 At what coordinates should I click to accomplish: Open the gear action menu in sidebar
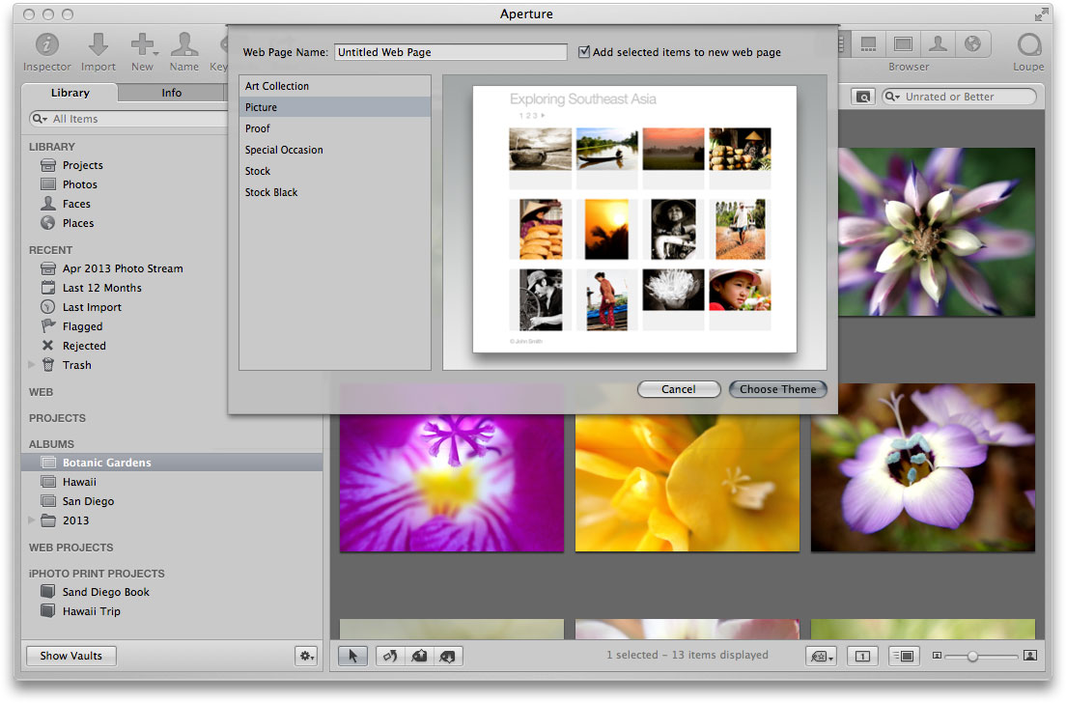[x=306, y=657]
